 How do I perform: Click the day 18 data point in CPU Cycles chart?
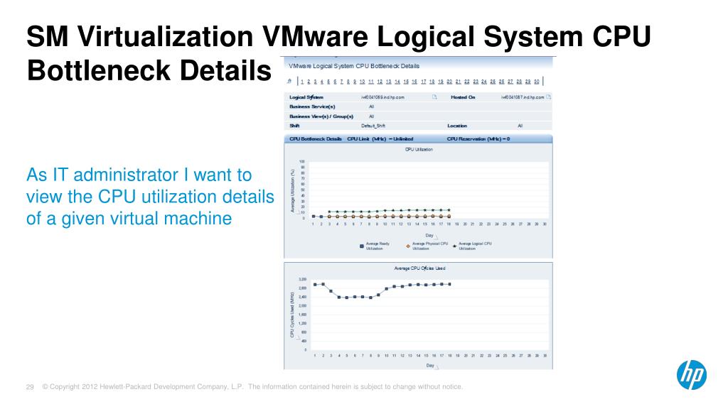[x=449, y=284]
